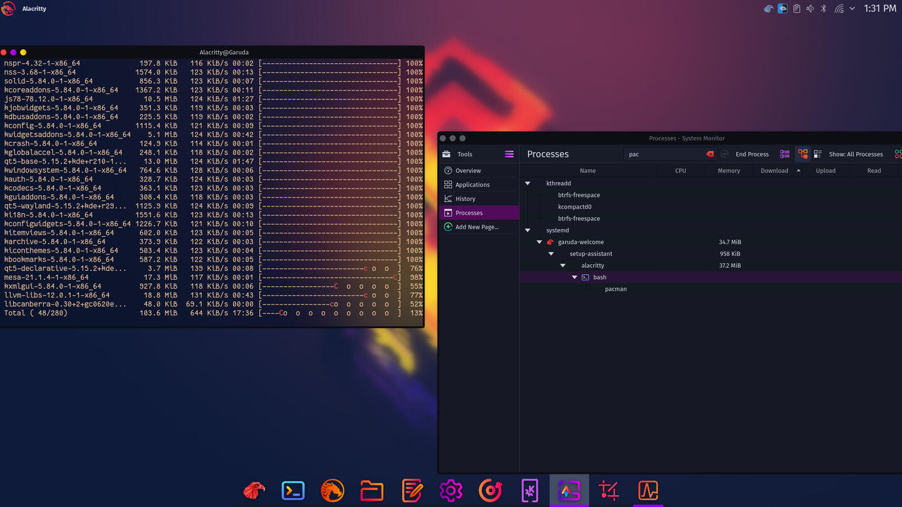Open the Bluetooth tray icon

pyautogui.click(x=824, y=9)
